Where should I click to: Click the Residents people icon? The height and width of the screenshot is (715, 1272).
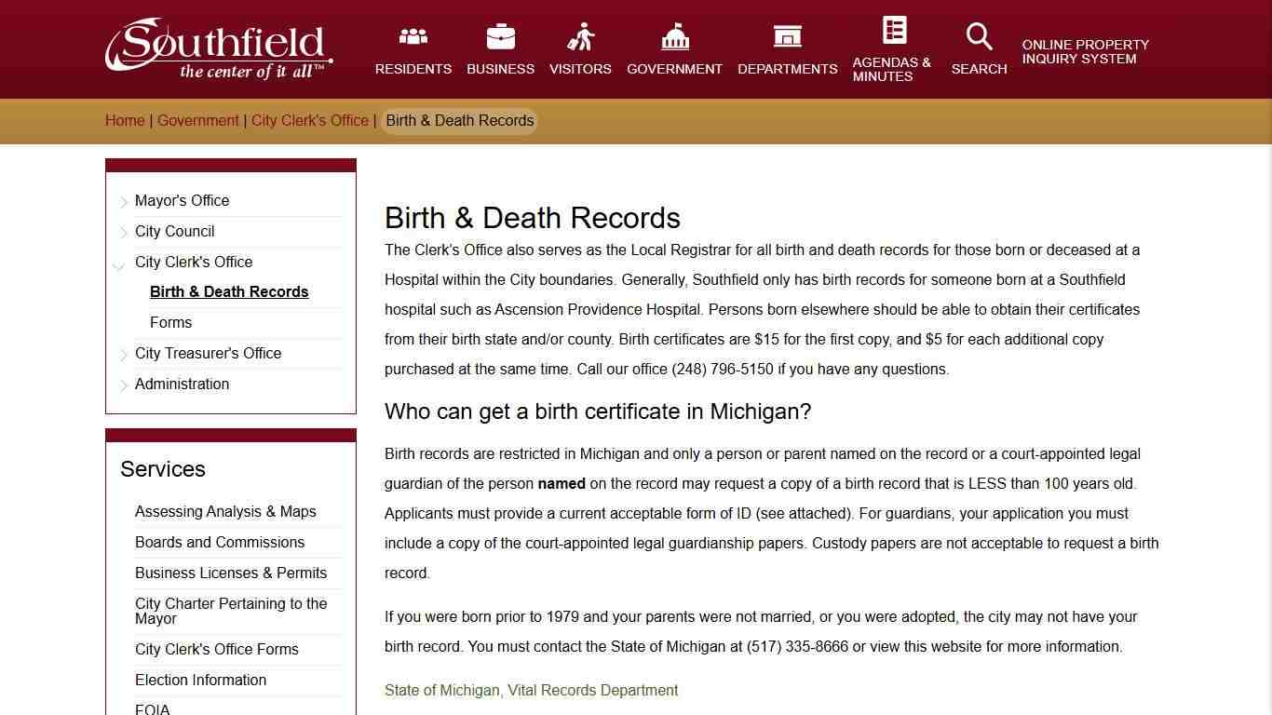pyautogui.click(x=413, y=35)
